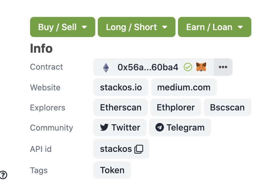Click the Telegram community label
The width and height of the screenshot is (277, 182).
coord(186,127)
